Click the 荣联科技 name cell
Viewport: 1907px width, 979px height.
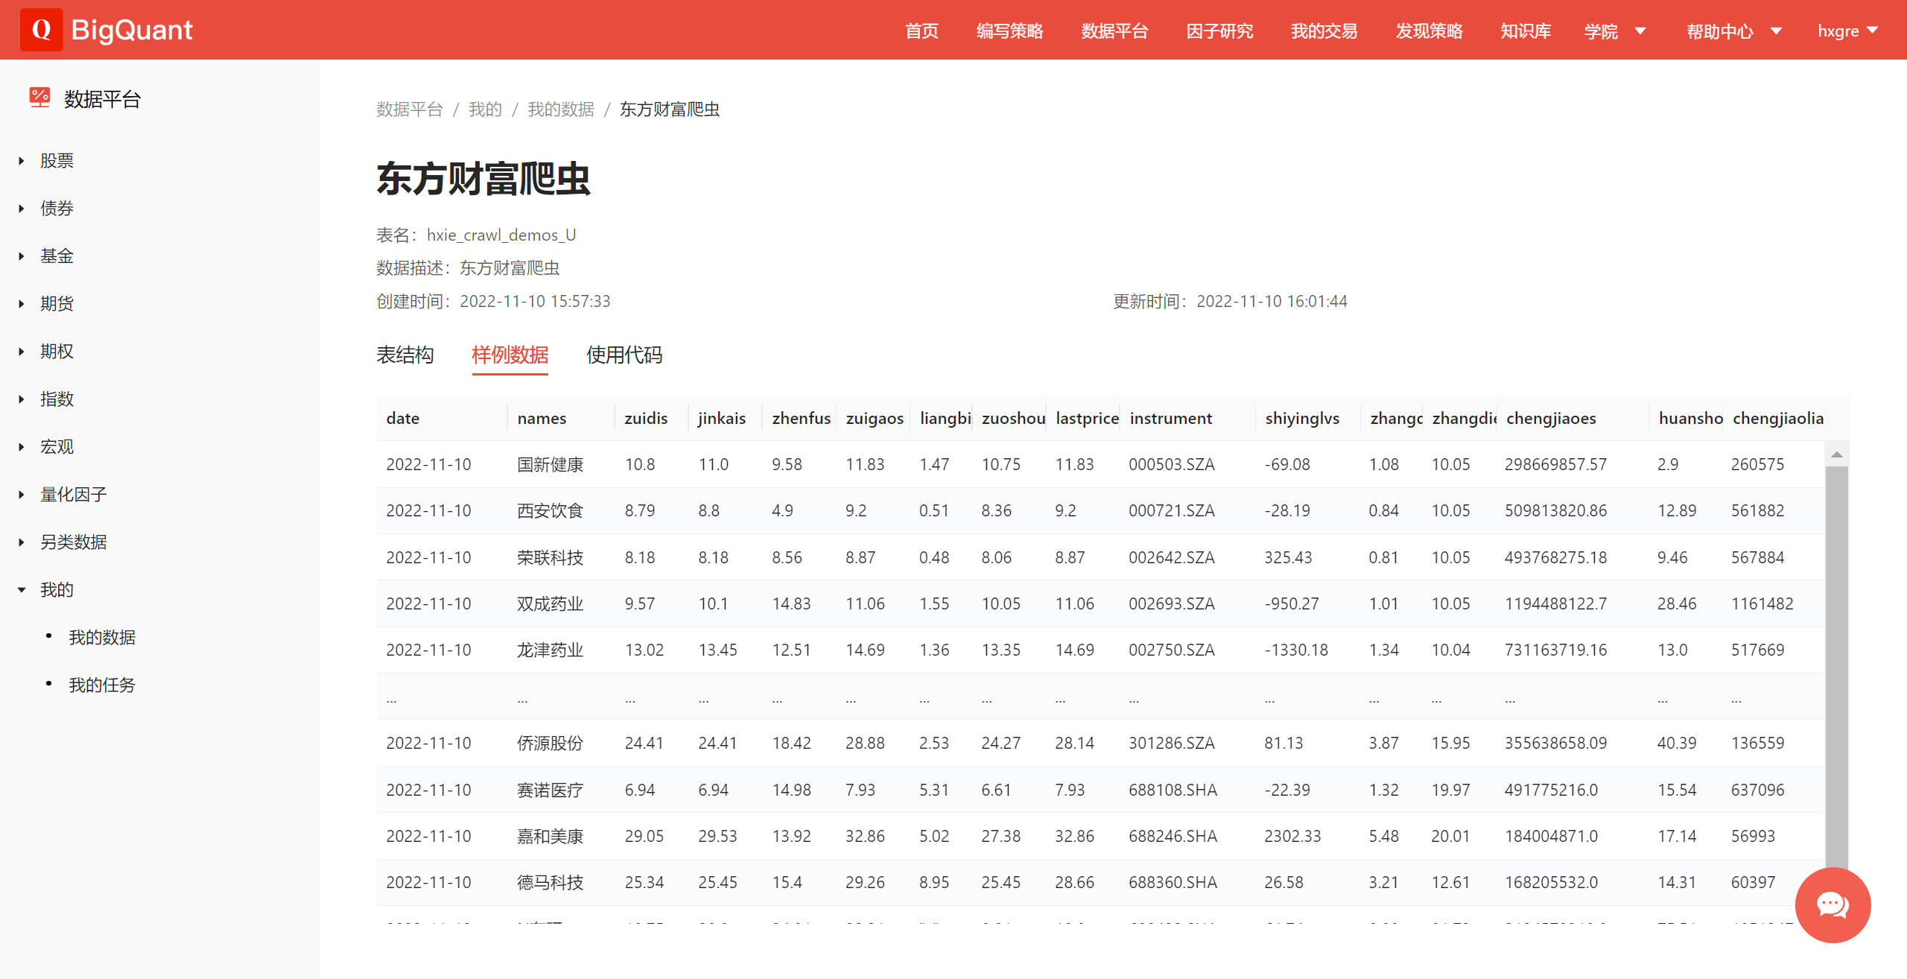pyautogui.click(x=550, y=558)
